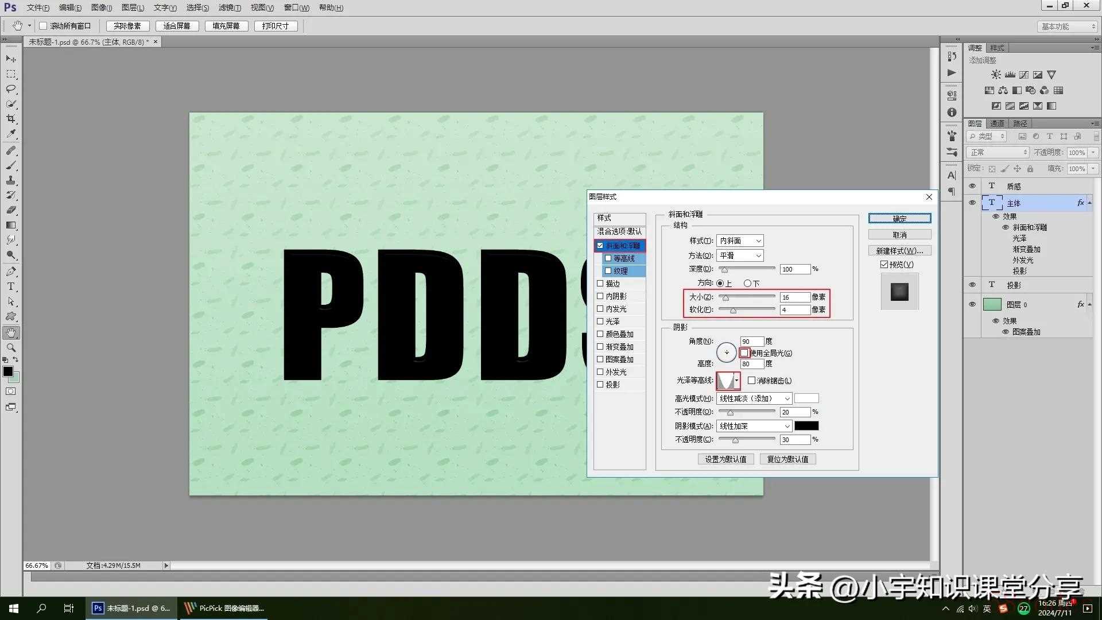
Task: Click the 新建样式 button
Action: tap(899, 251)
